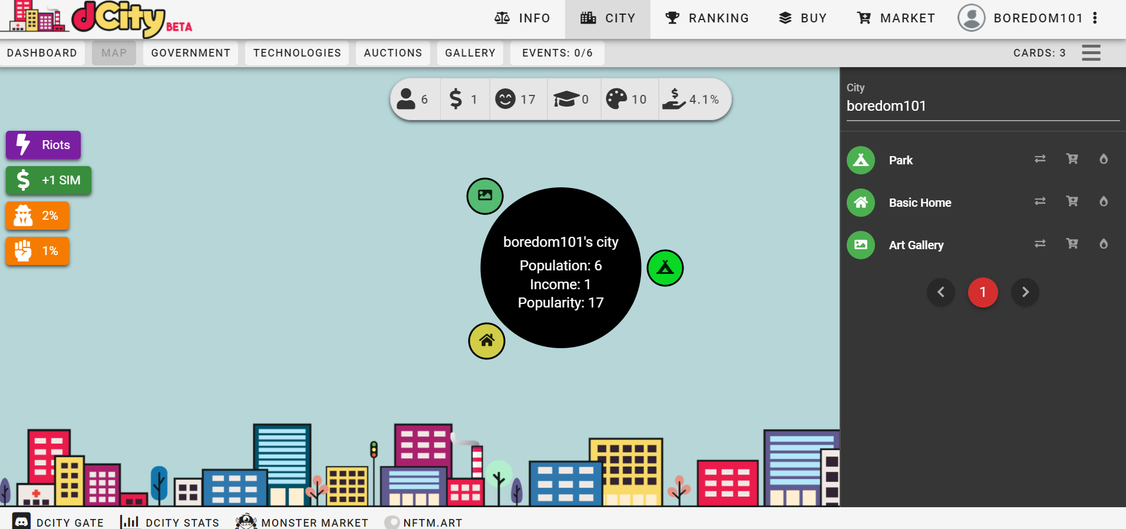The height and width of the screenshot is (529, 1126).
Task: Click the burn flame icon for Park
Action: pyautogui.click(x=1103, y=159)
